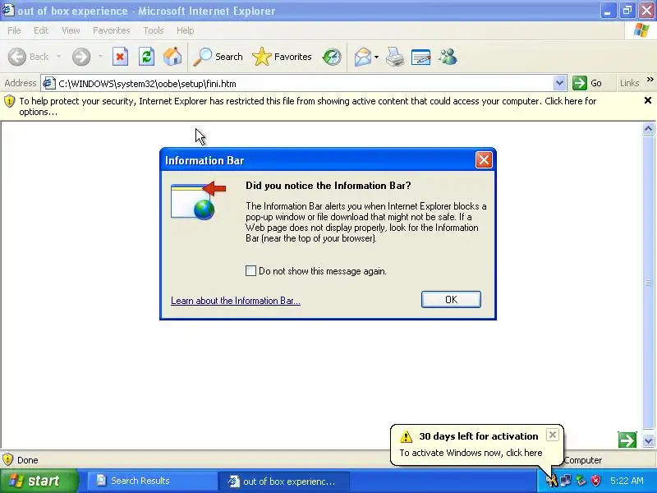Click the vertical scrollbar down arrow

(x=648, y=440)
